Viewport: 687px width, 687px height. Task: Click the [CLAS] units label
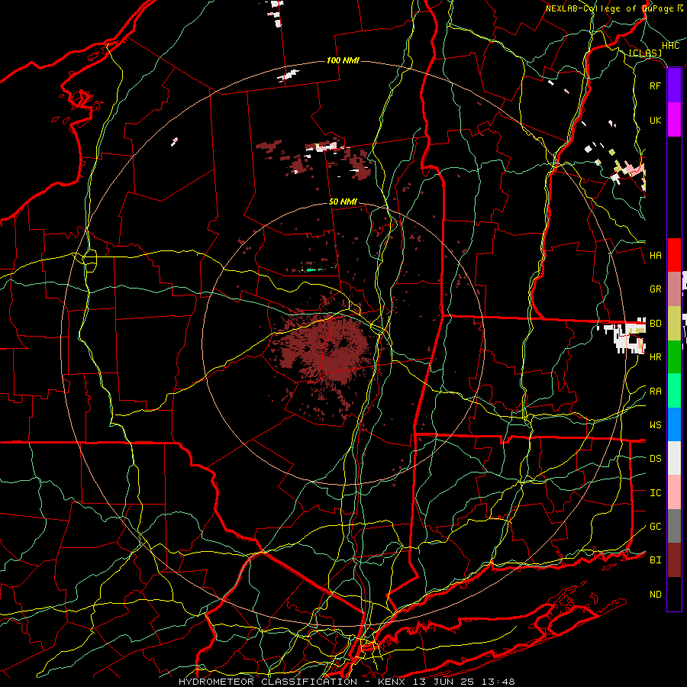tap(645, 53)
